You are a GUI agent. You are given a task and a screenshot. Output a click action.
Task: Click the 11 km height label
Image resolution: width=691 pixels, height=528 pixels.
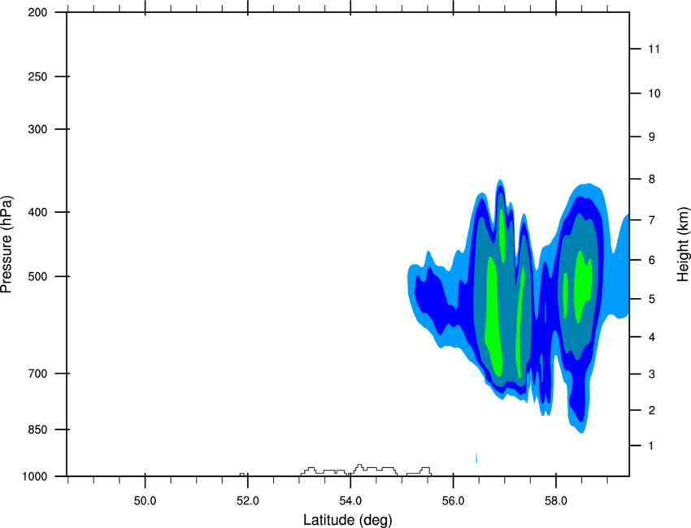coord(654,49)
